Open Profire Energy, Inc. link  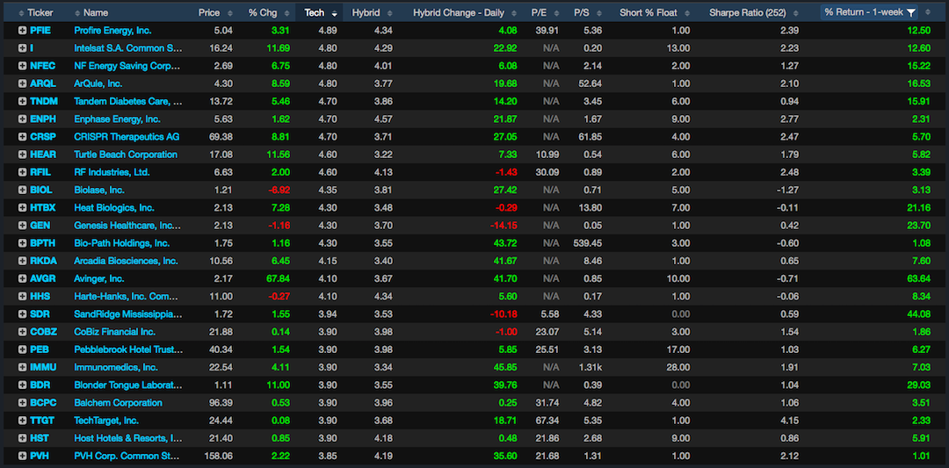click(112, 30)
